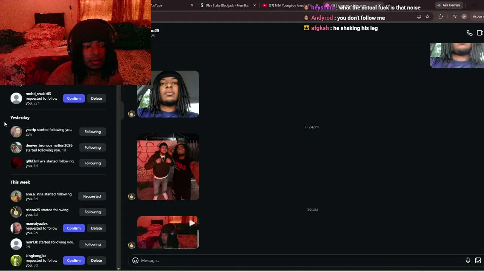Cancel the Requested follow for ann.a._nna
This screenshot has height=272, width=484.
pos(92,196)
